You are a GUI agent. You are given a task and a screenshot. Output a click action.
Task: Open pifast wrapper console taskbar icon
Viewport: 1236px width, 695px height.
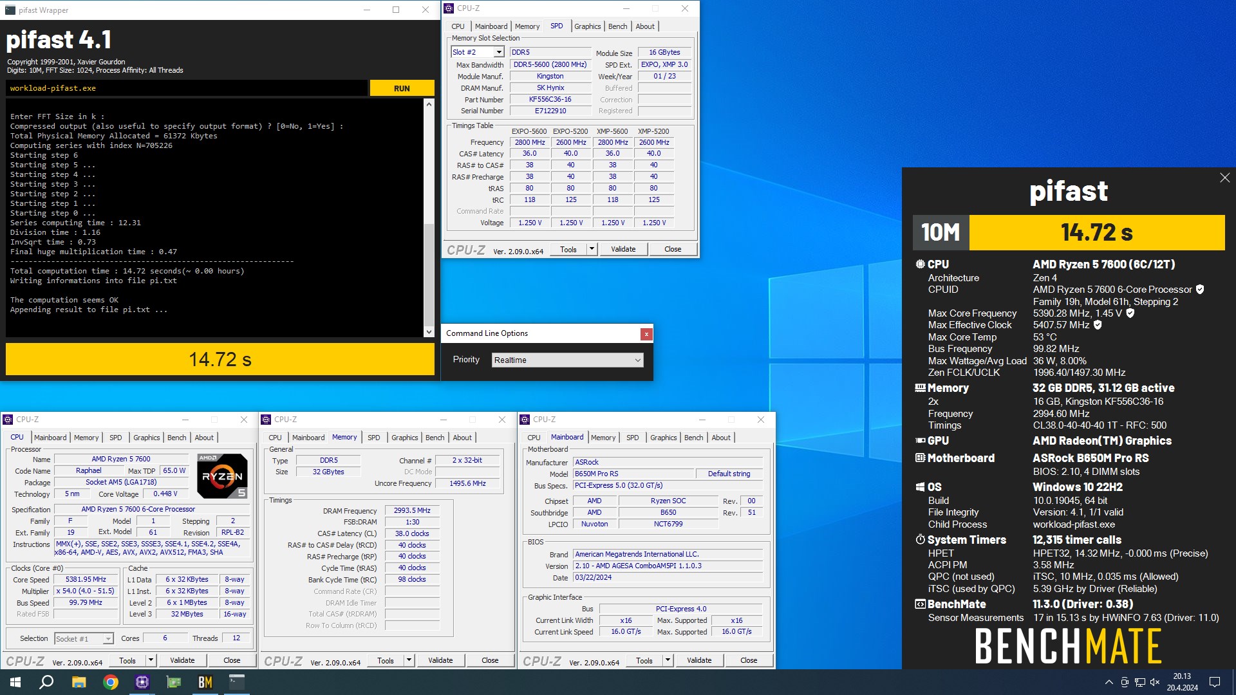[237, 682]
